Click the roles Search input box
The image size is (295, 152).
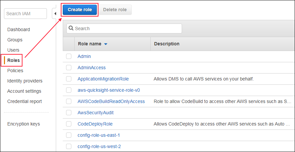click(124, 28)
